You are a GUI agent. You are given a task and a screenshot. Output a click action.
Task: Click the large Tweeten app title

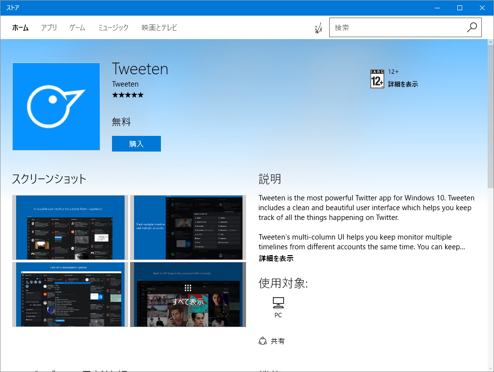pos(140,69)
